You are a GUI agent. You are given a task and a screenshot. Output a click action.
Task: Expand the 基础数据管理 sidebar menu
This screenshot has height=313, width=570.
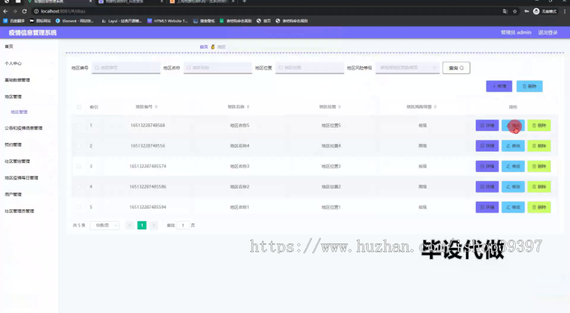[x=29, y=80]
